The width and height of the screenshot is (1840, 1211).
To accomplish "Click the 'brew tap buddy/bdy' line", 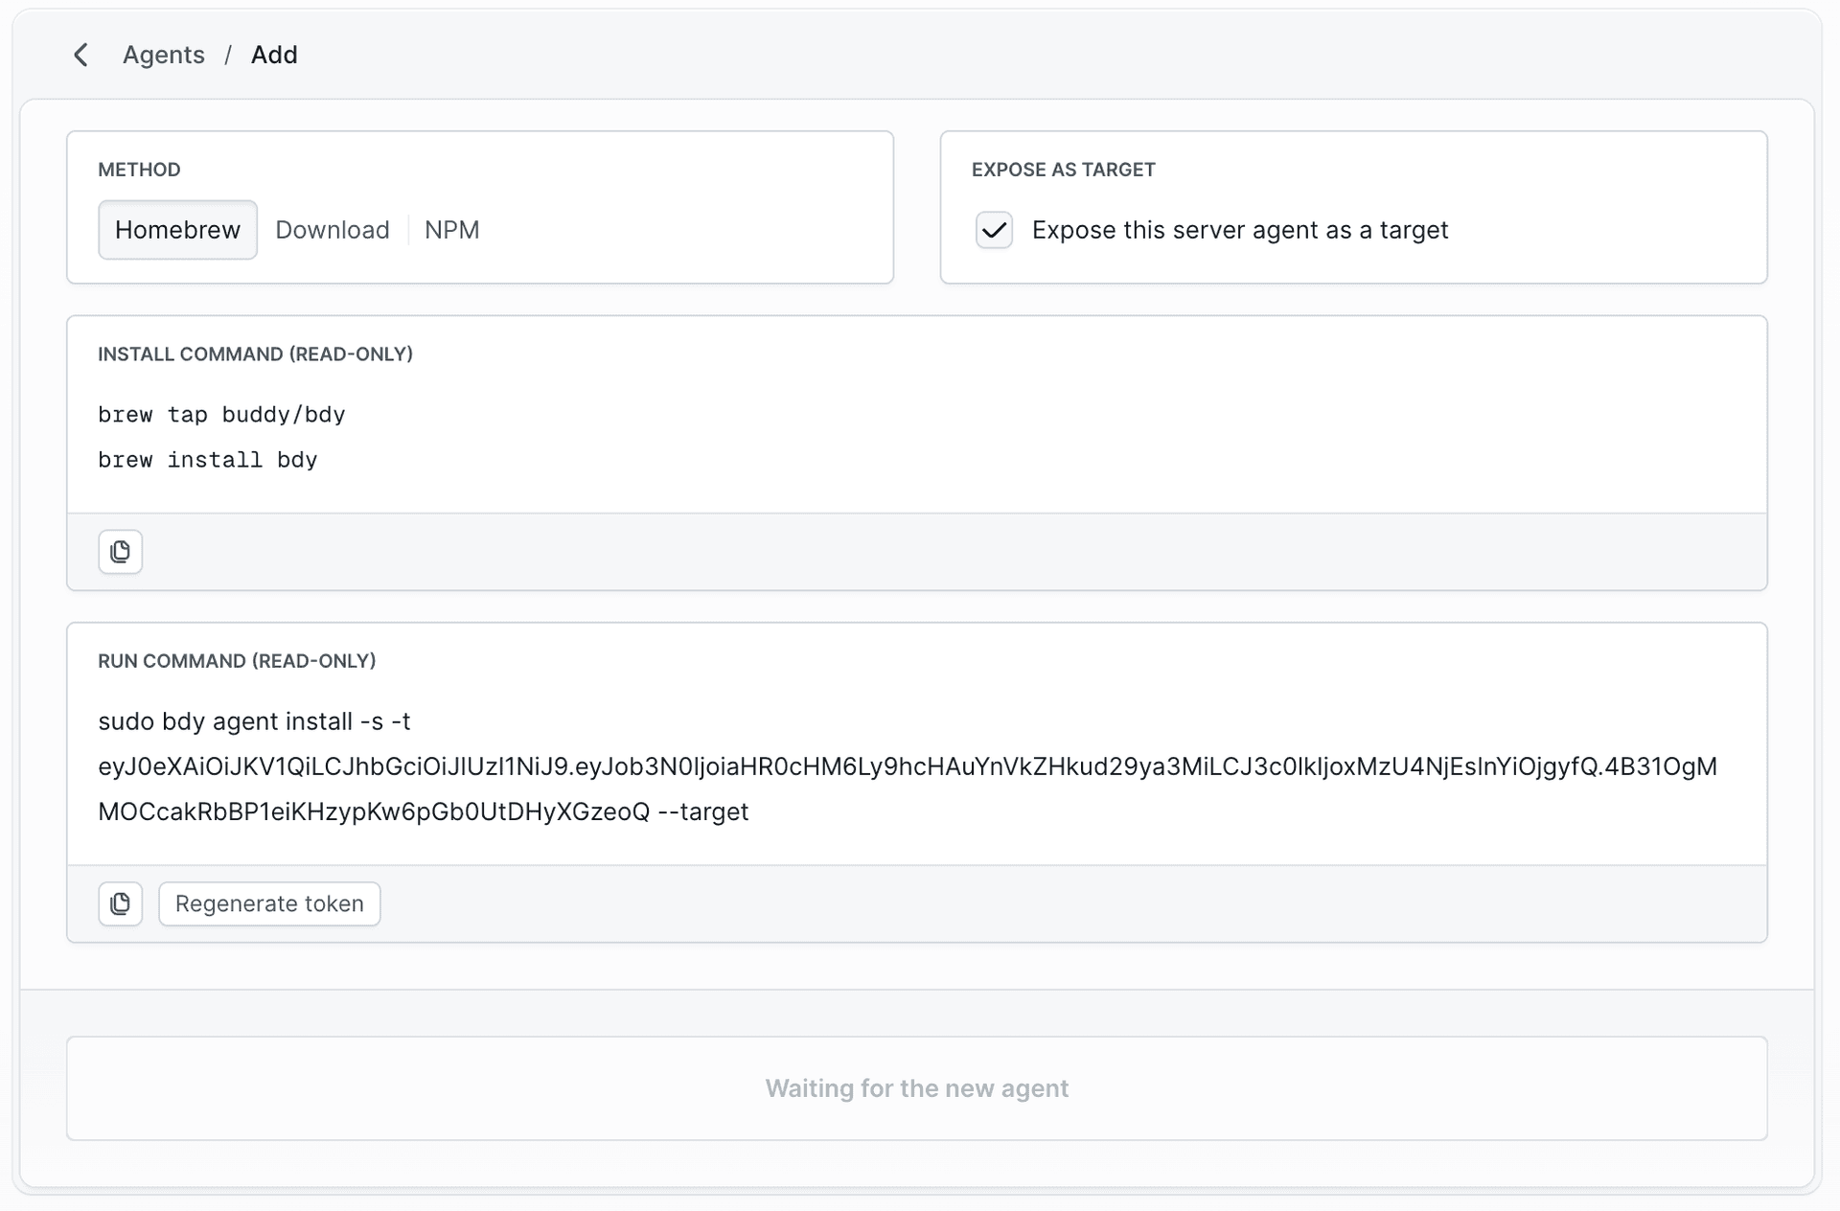I will pyautogui.click(x=221, y=415).
